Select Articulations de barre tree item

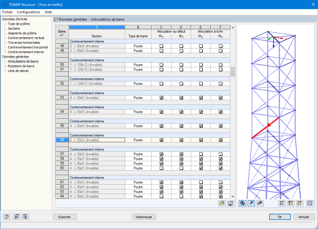click(23, 61)
